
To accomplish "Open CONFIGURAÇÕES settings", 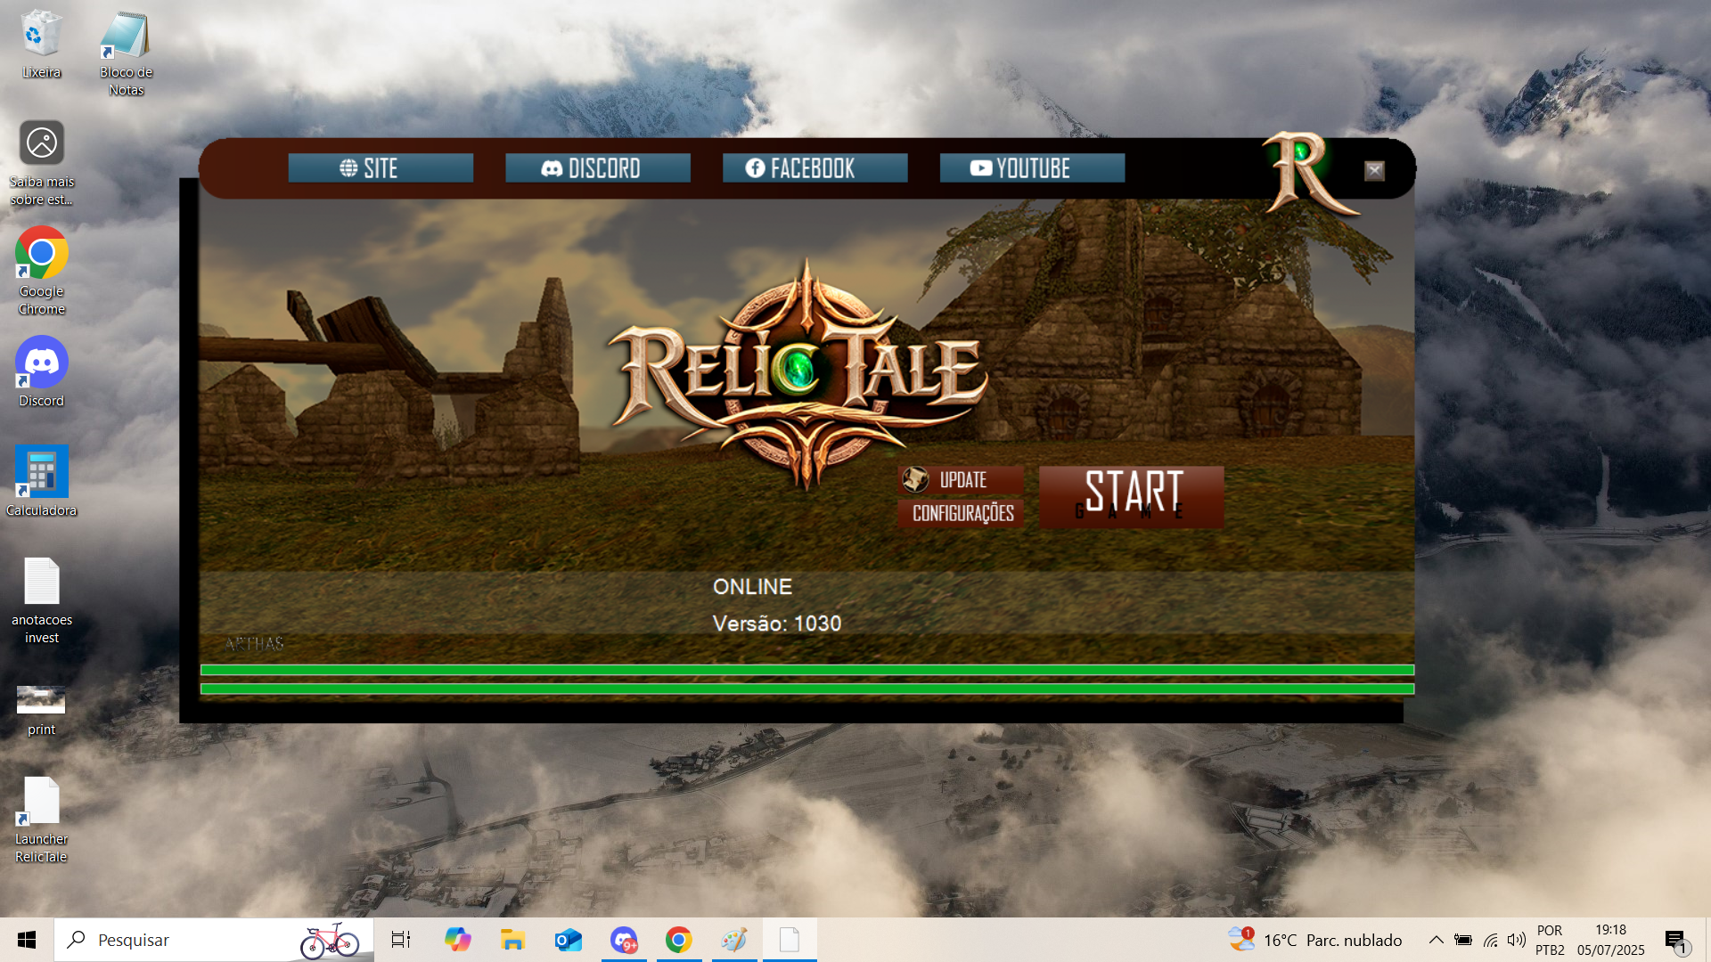I will click(x=961, y=514).
